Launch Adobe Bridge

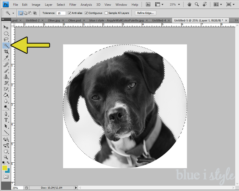coord(148,4)
